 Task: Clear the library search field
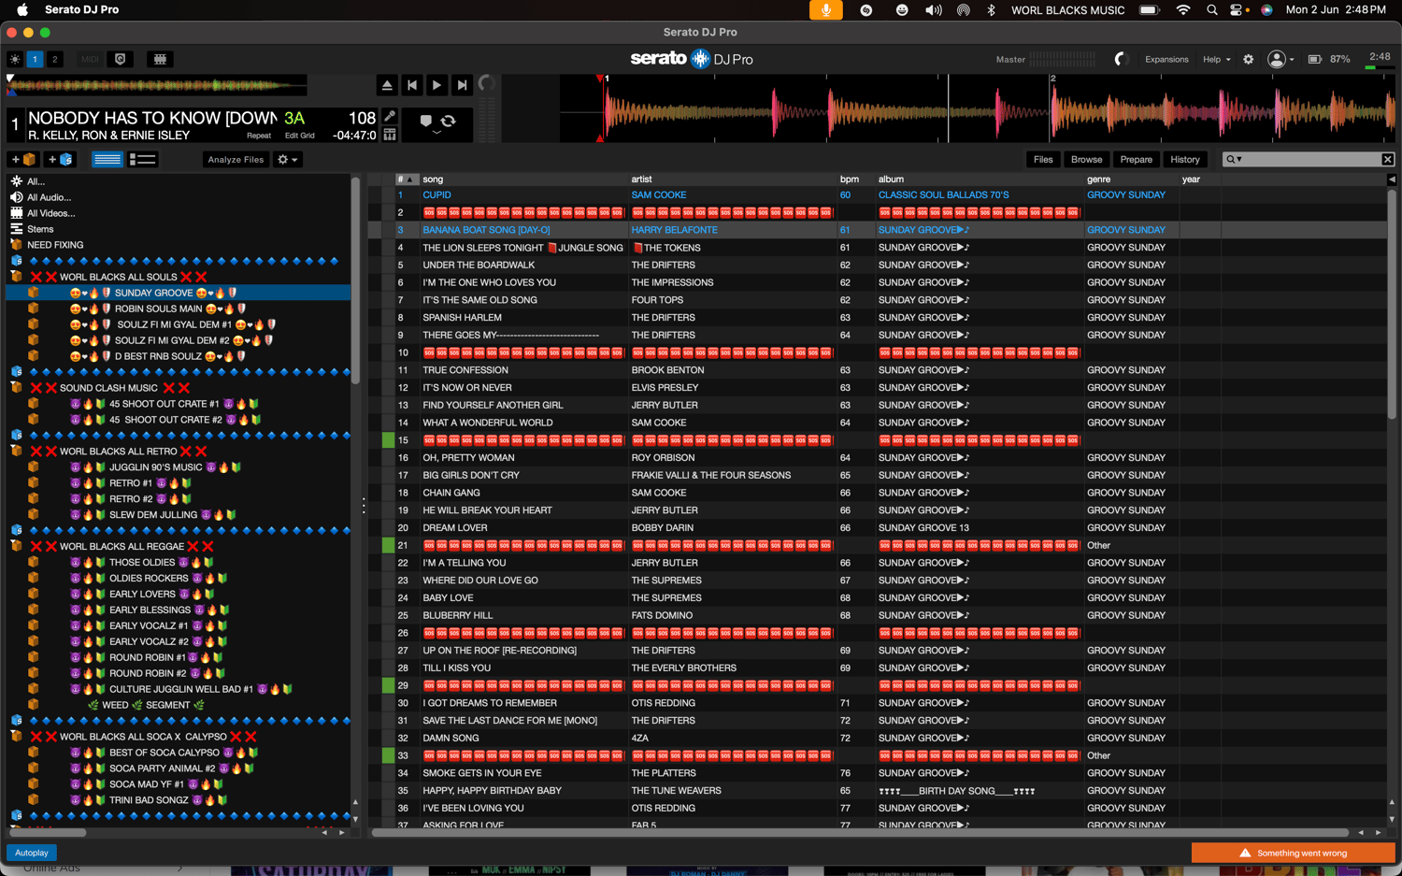pyautogui.click(x=1388, y=160)
